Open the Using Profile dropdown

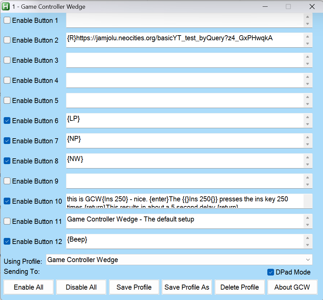(179, 260)
